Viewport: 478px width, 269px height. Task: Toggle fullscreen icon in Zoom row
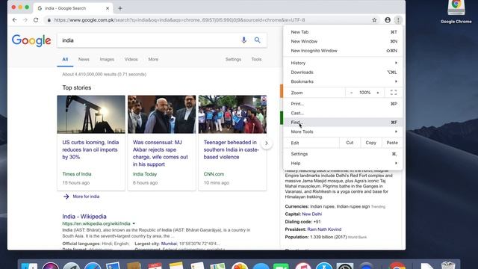(x=394, y=93)
